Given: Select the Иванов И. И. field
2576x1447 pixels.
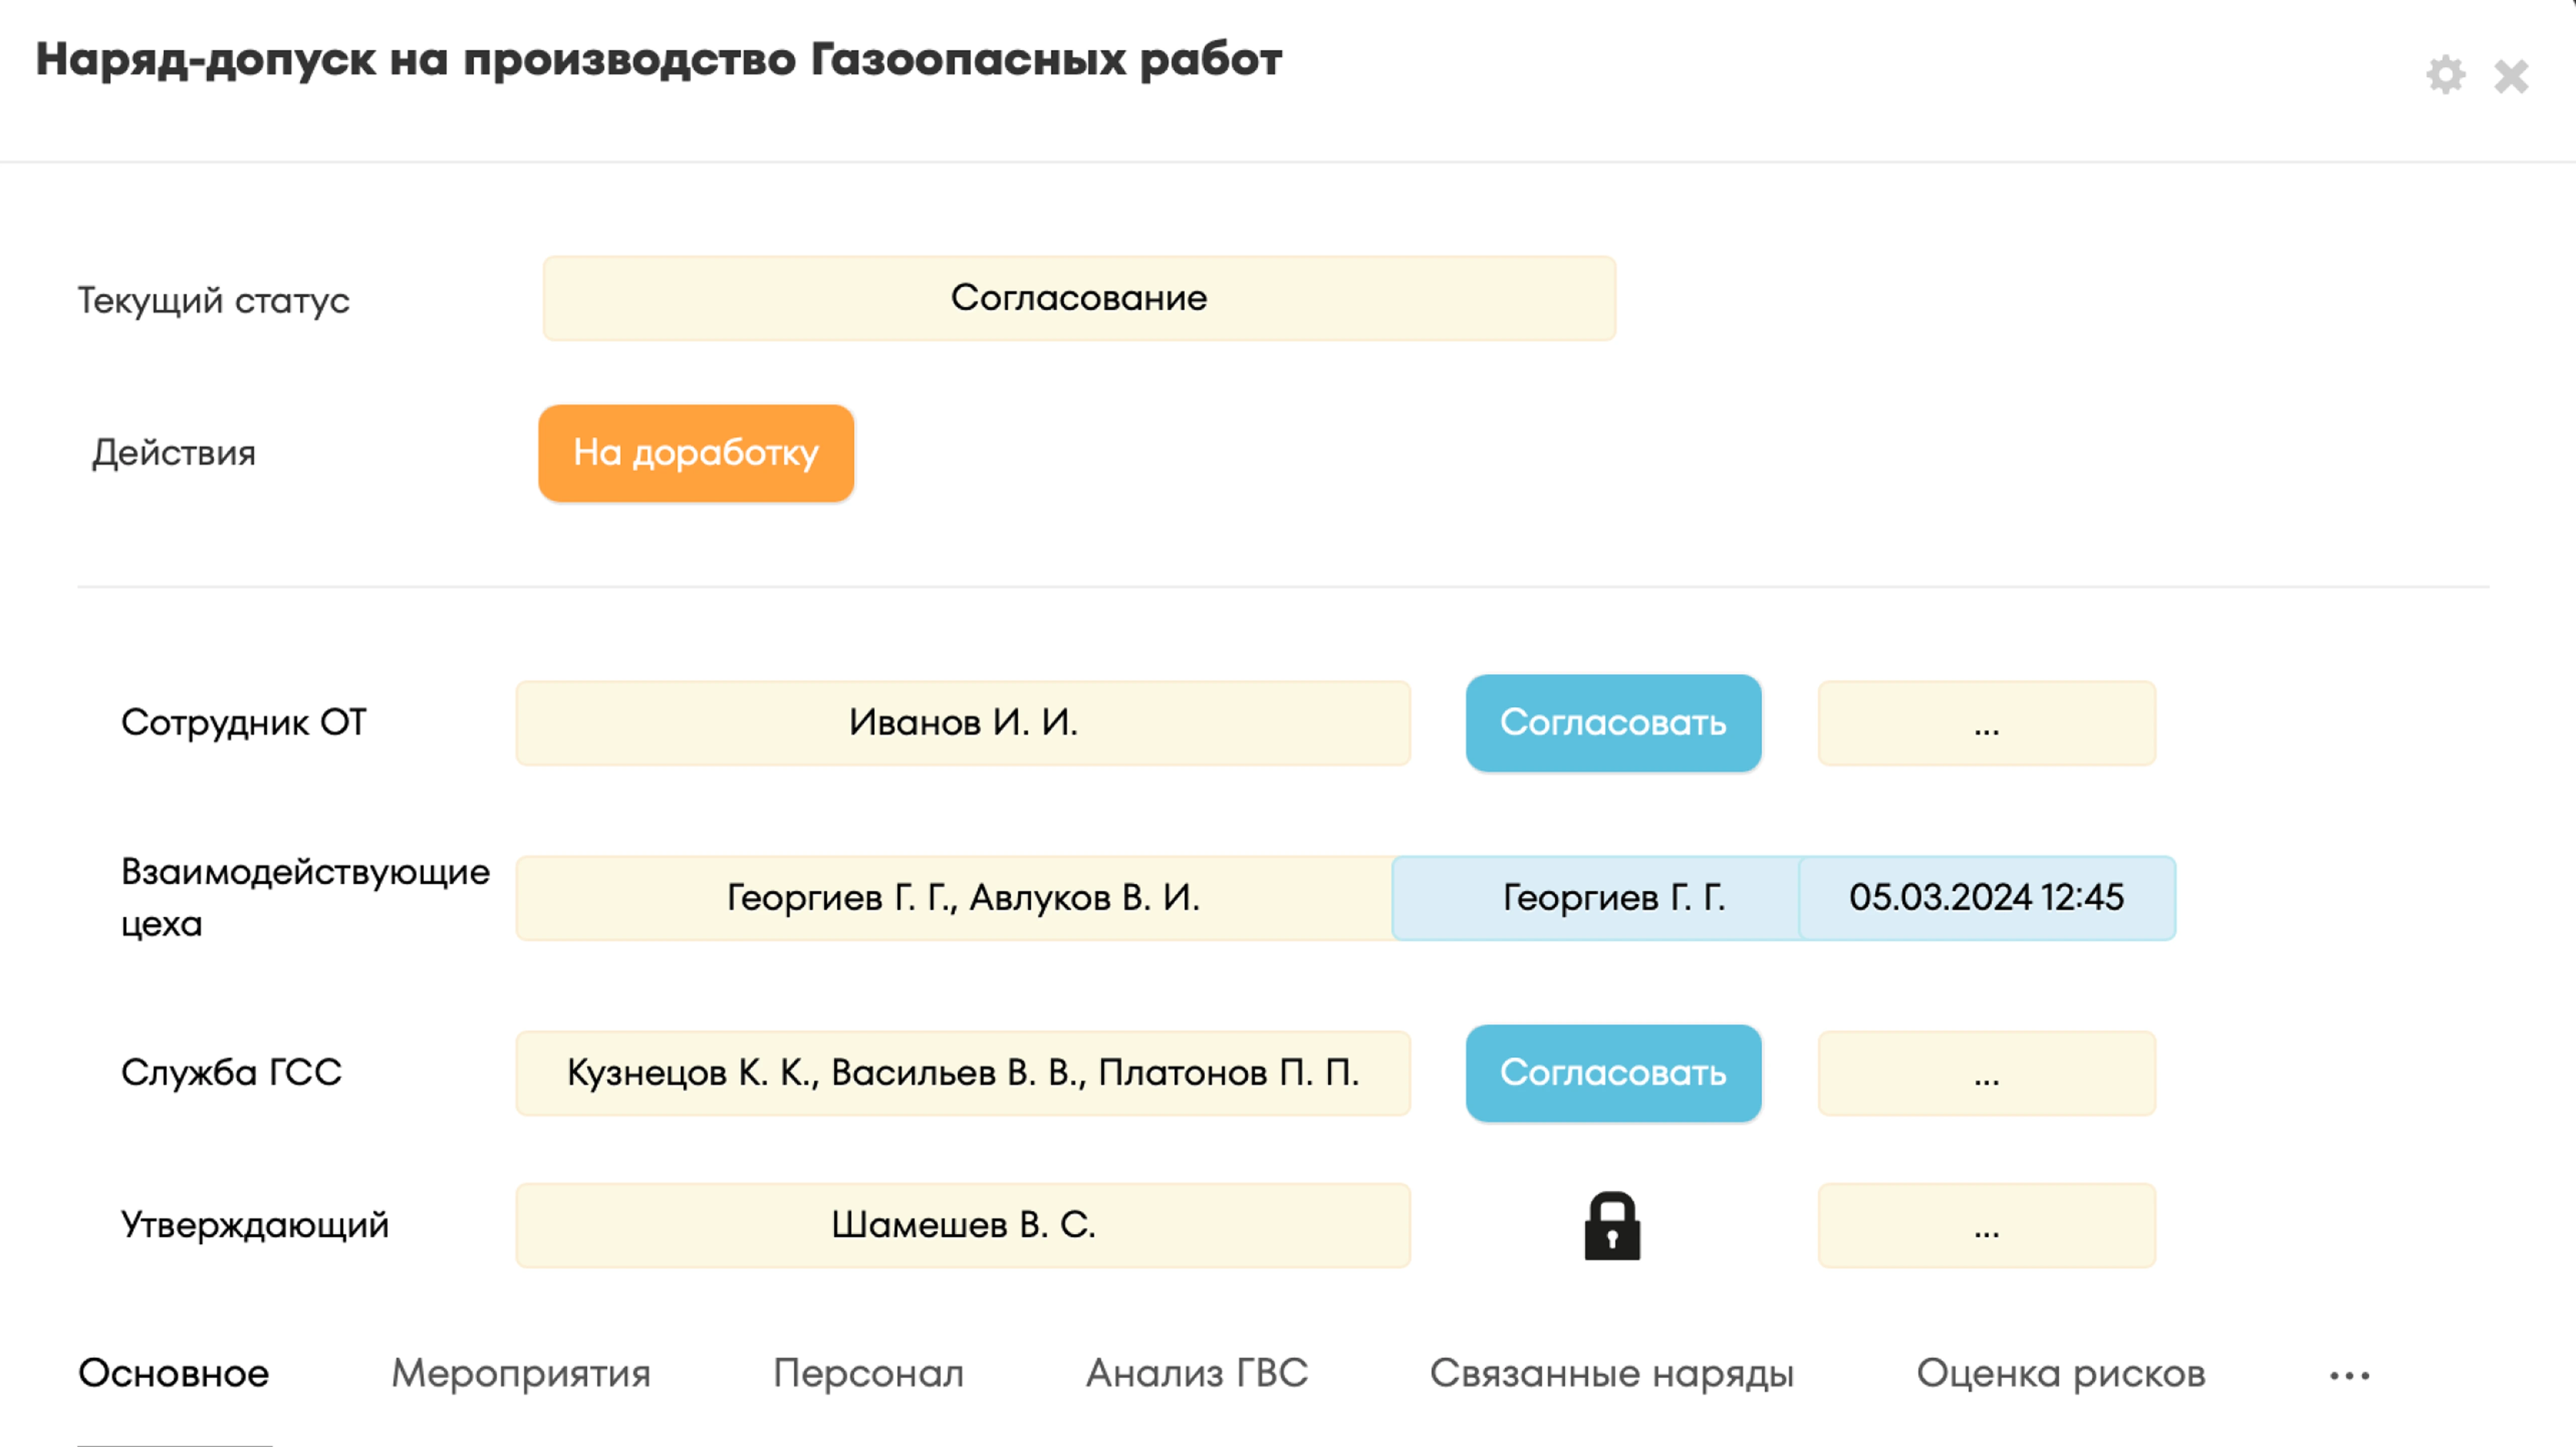Looking at the screenshot, I should tap(963, 722).
